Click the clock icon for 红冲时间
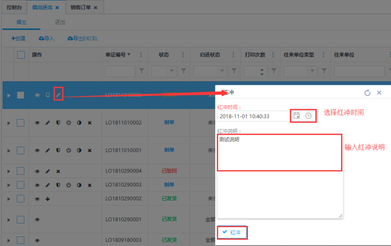391x246 pixels. pos(308,116)
